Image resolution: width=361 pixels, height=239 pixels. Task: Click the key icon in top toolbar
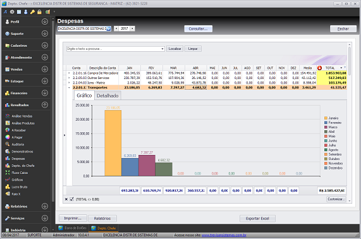(x=32, y=12)
